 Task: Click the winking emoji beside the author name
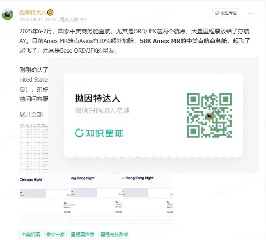50,12
